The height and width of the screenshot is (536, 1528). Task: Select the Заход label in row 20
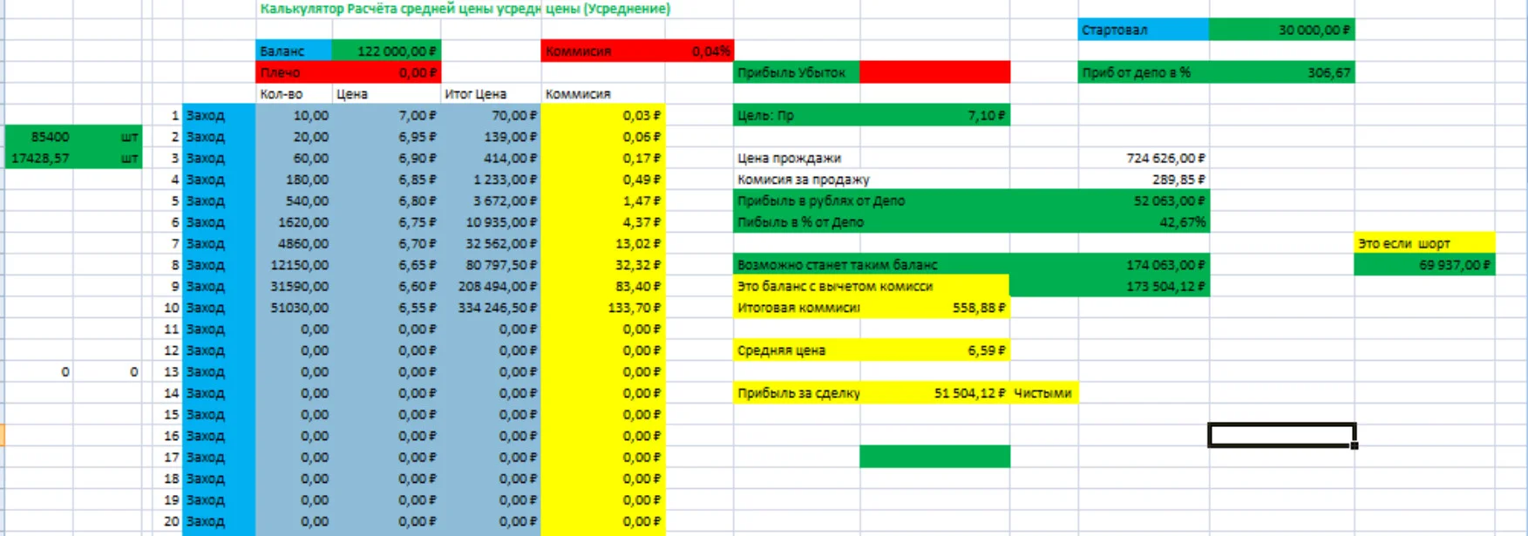(x=219, y=521)
